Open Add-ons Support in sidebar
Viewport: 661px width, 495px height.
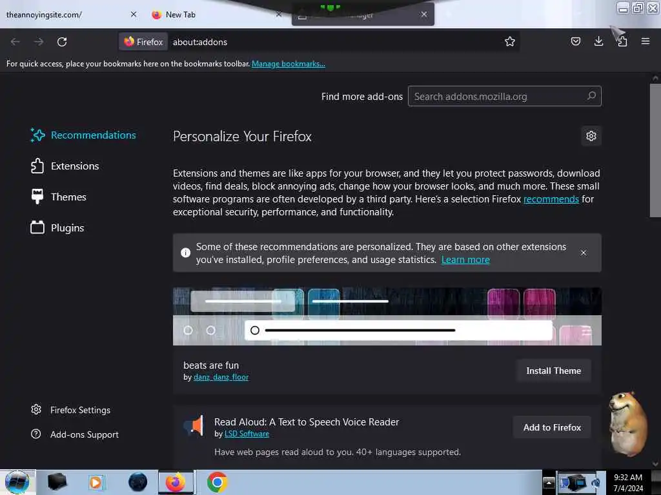tap(75, 434)
